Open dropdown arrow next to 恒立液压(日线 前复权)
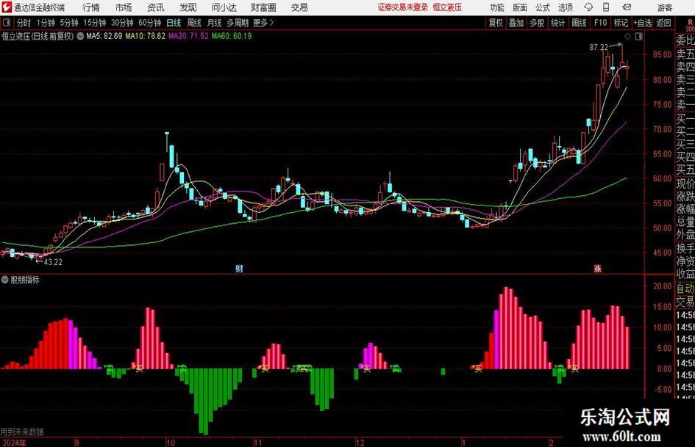 (x=80, y=36)
